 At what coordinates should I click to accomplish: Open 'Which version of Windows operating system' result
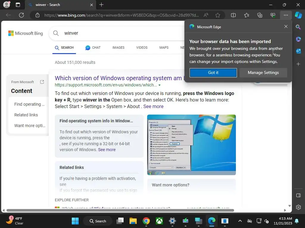[x=119, y=78]
